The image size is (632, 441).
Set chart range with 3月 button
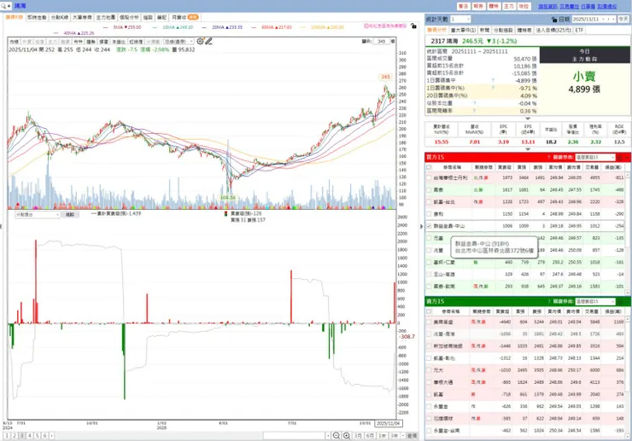coord(358,436)
